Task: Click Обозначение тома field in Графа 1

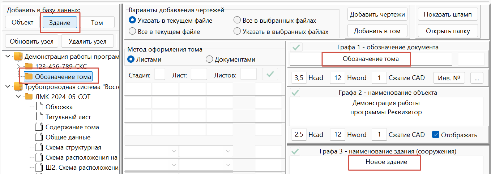Action: pos(371,59)
